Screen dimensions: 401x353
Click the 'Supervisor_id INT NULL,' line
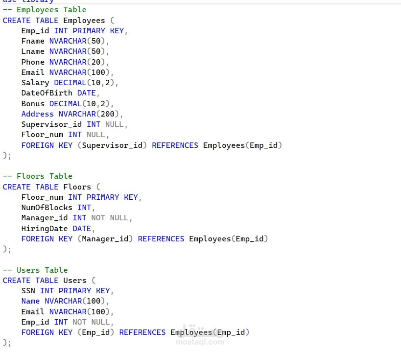pos(74,124)
